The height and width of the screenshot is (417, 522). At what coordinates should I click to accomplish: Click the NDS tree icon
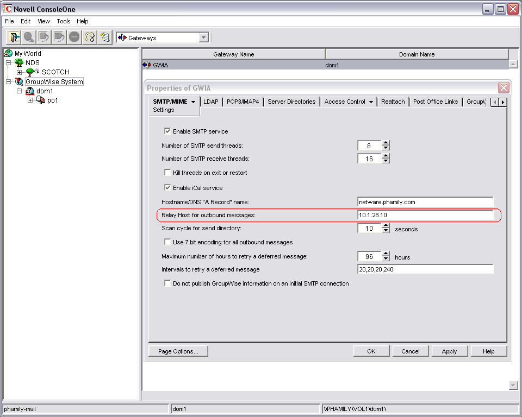click(19, 62)
